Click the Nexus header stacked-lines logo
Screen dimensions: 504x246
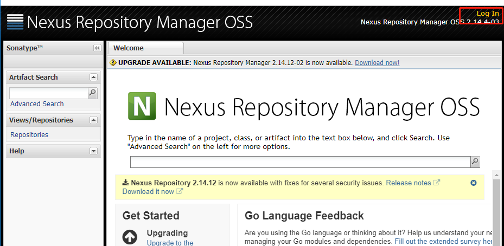(x=15, y=22)
